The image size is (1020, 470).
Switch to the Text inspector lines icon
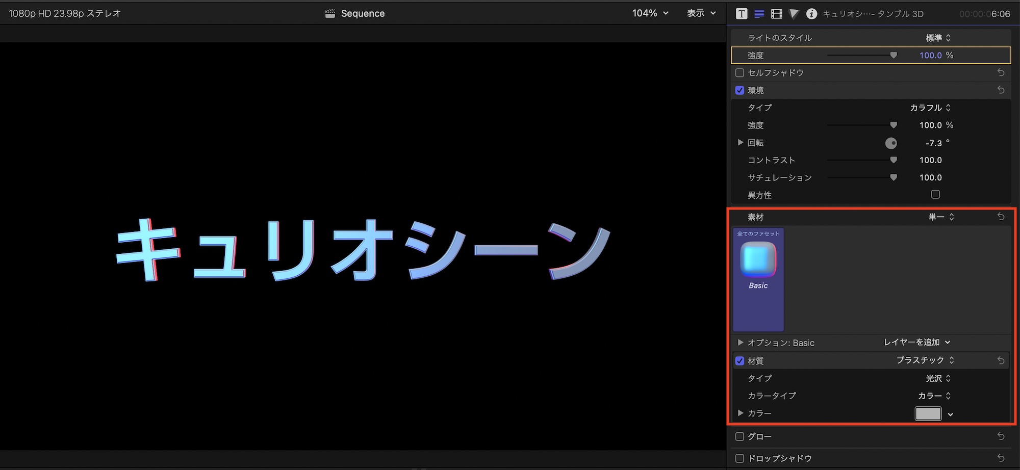coord(759,14)
